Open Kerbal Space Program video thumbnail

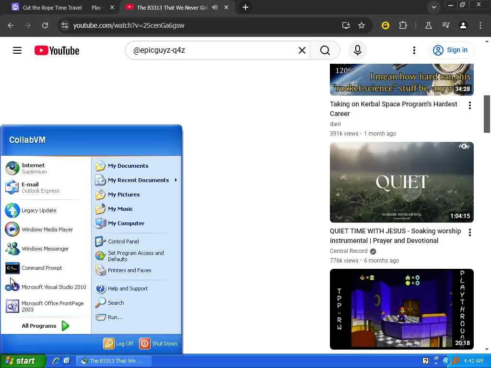401,80
